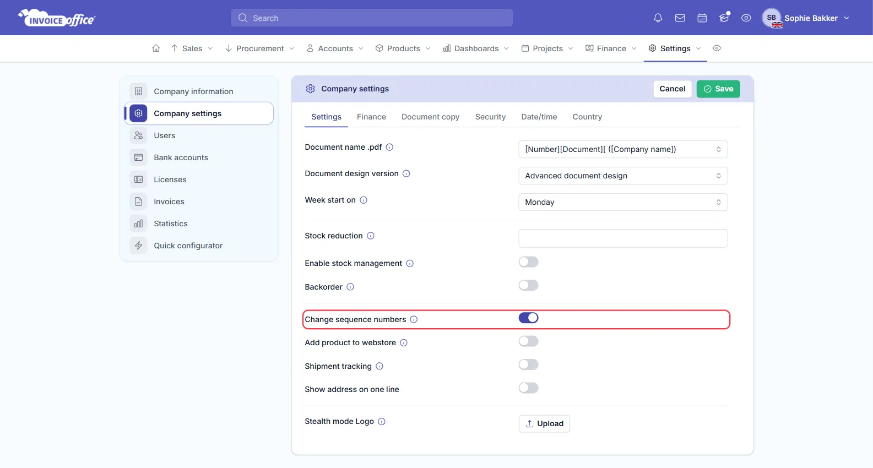Expand the Procurement menu
Screen dimensions: 873x468
click(259, 48)
